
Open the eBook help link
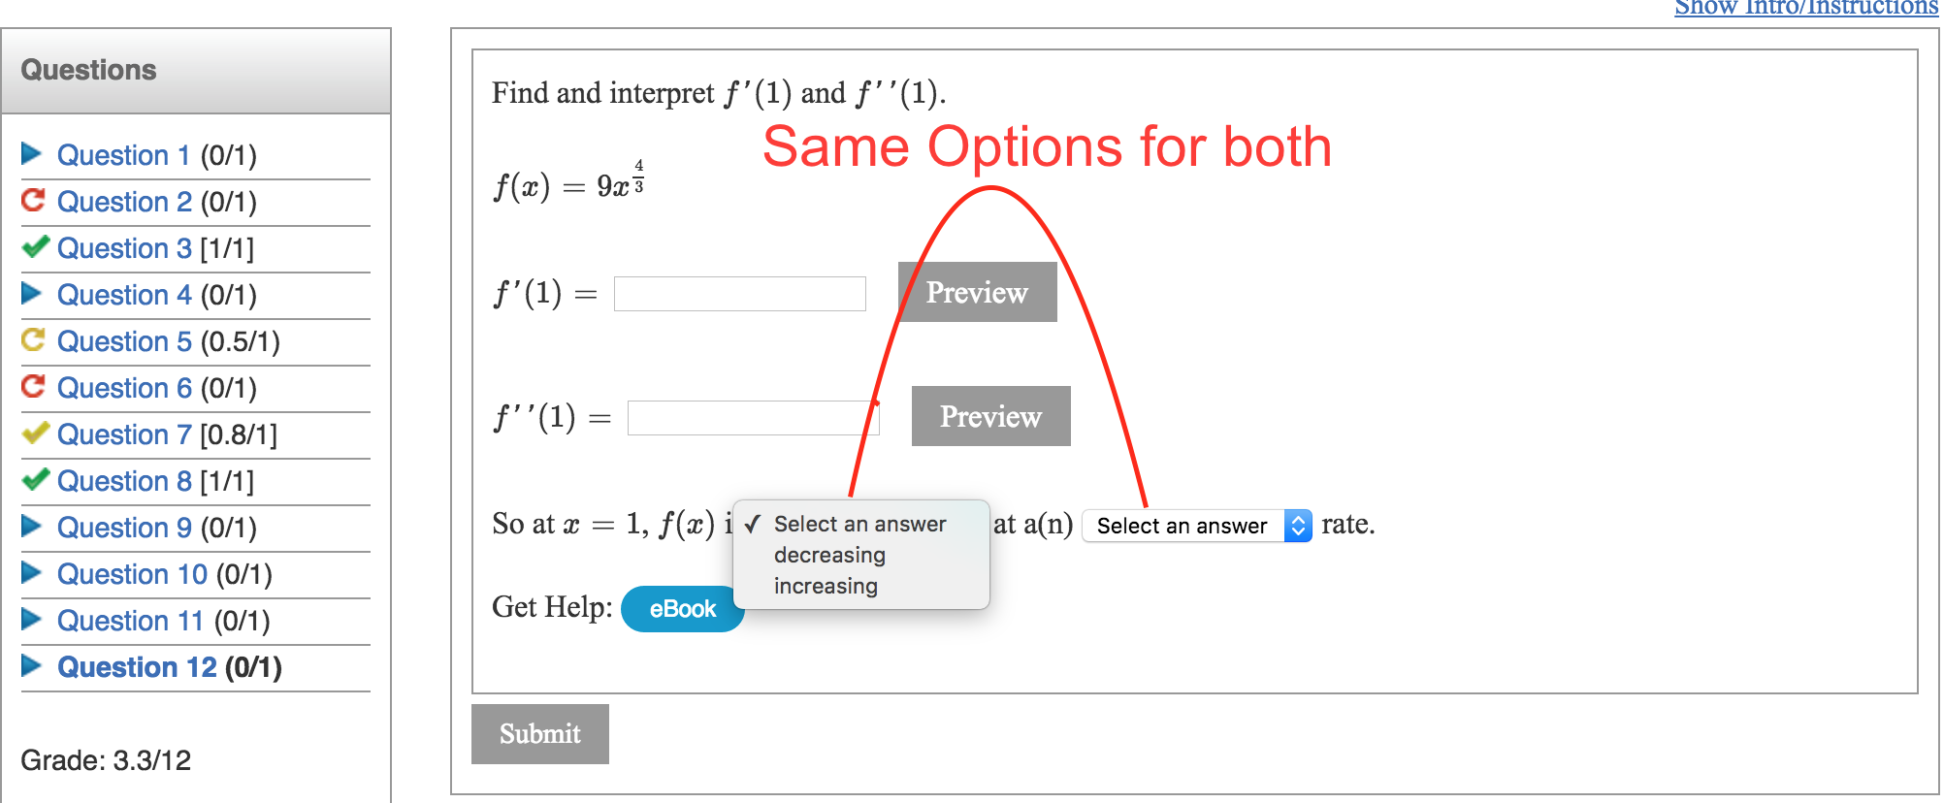coord(682,609)
